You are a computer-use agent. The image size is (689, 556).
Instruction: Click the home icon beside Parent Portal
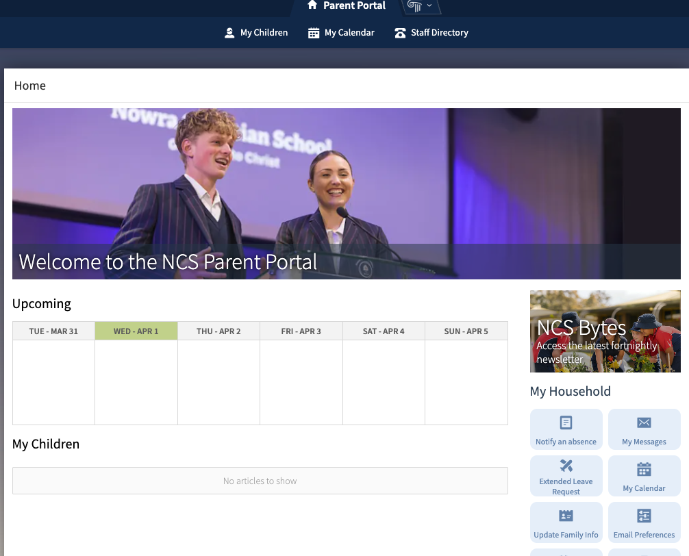point(312,5)
